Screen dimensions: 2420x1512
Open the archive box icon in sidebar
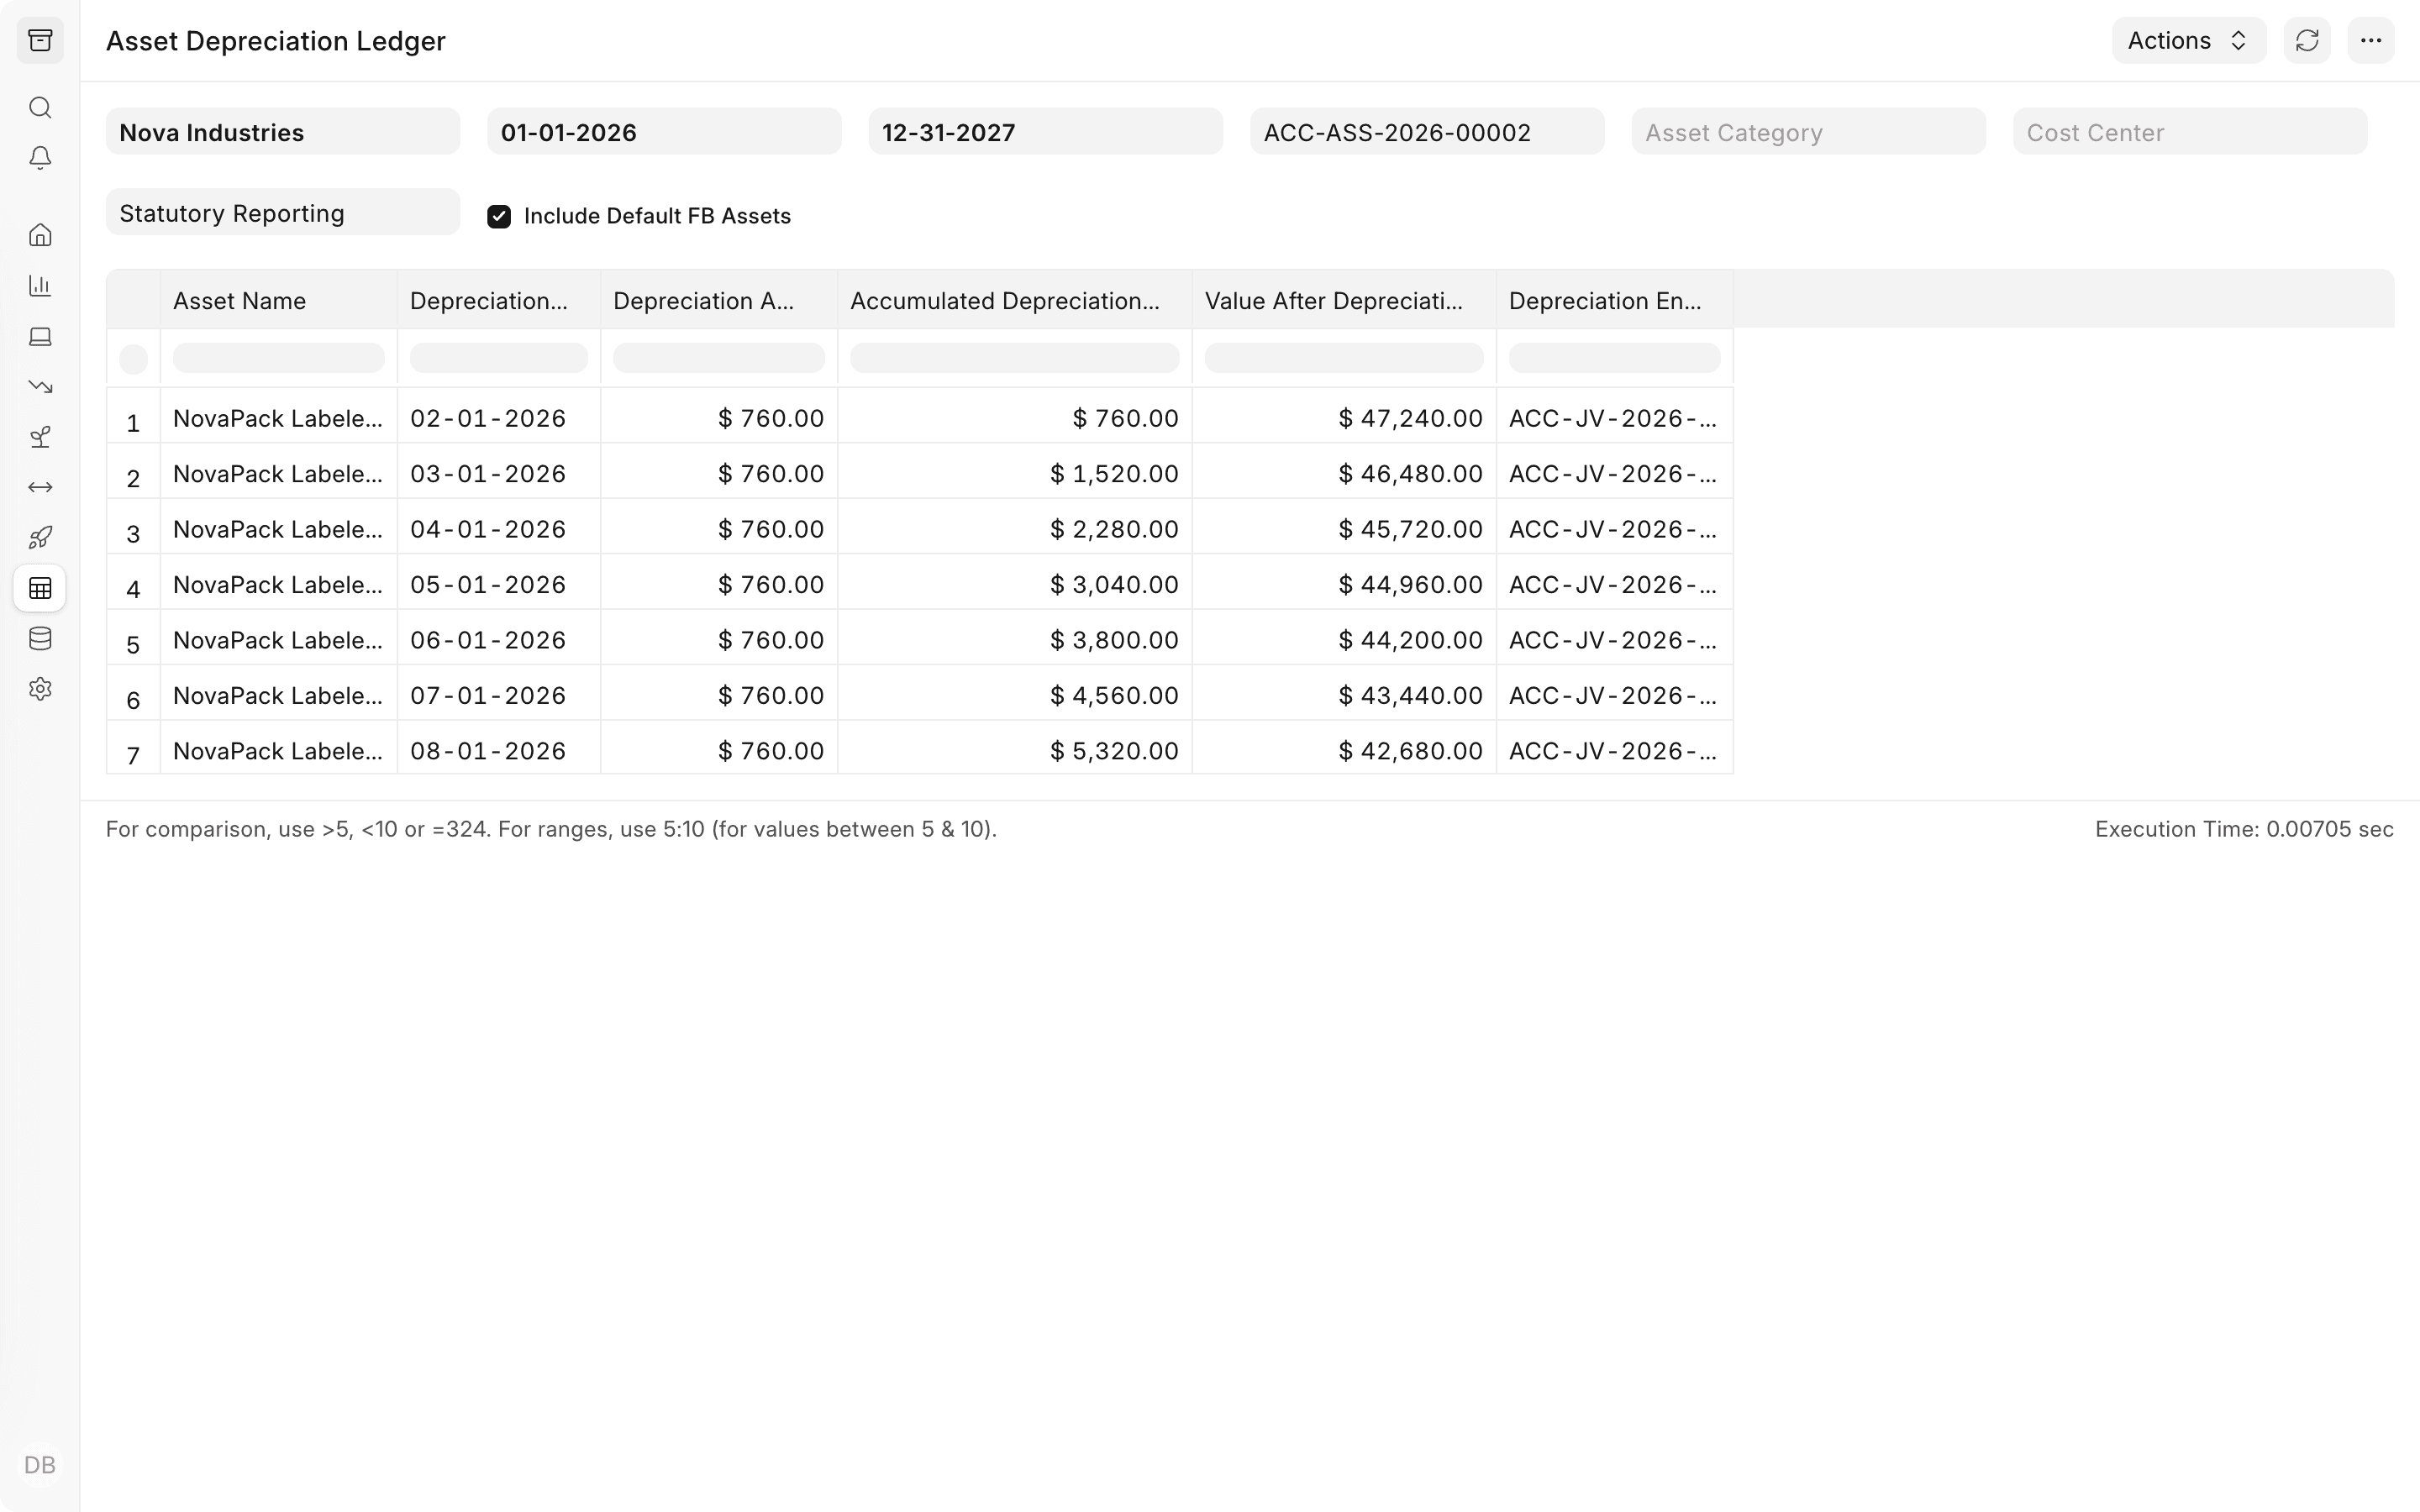pos(40,41)
